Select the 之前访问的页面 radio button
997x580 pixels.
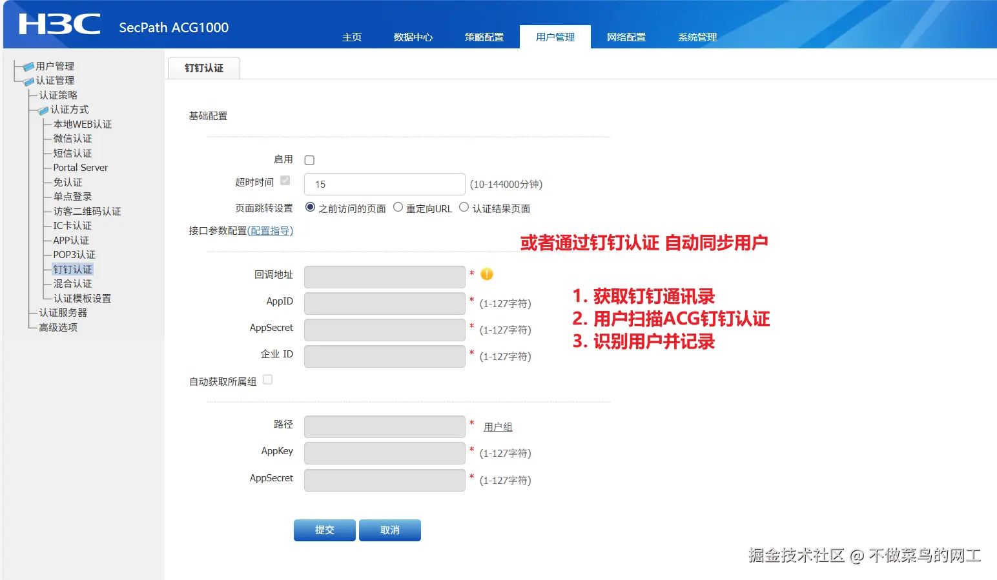pyautogui.click(x=310, y=207)
